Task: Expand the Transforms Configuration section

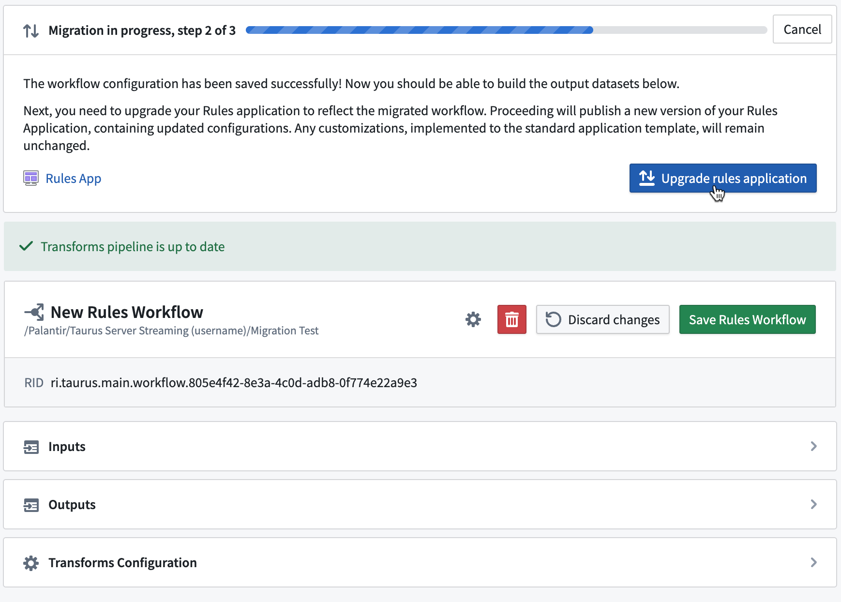Action: (420, 562)
